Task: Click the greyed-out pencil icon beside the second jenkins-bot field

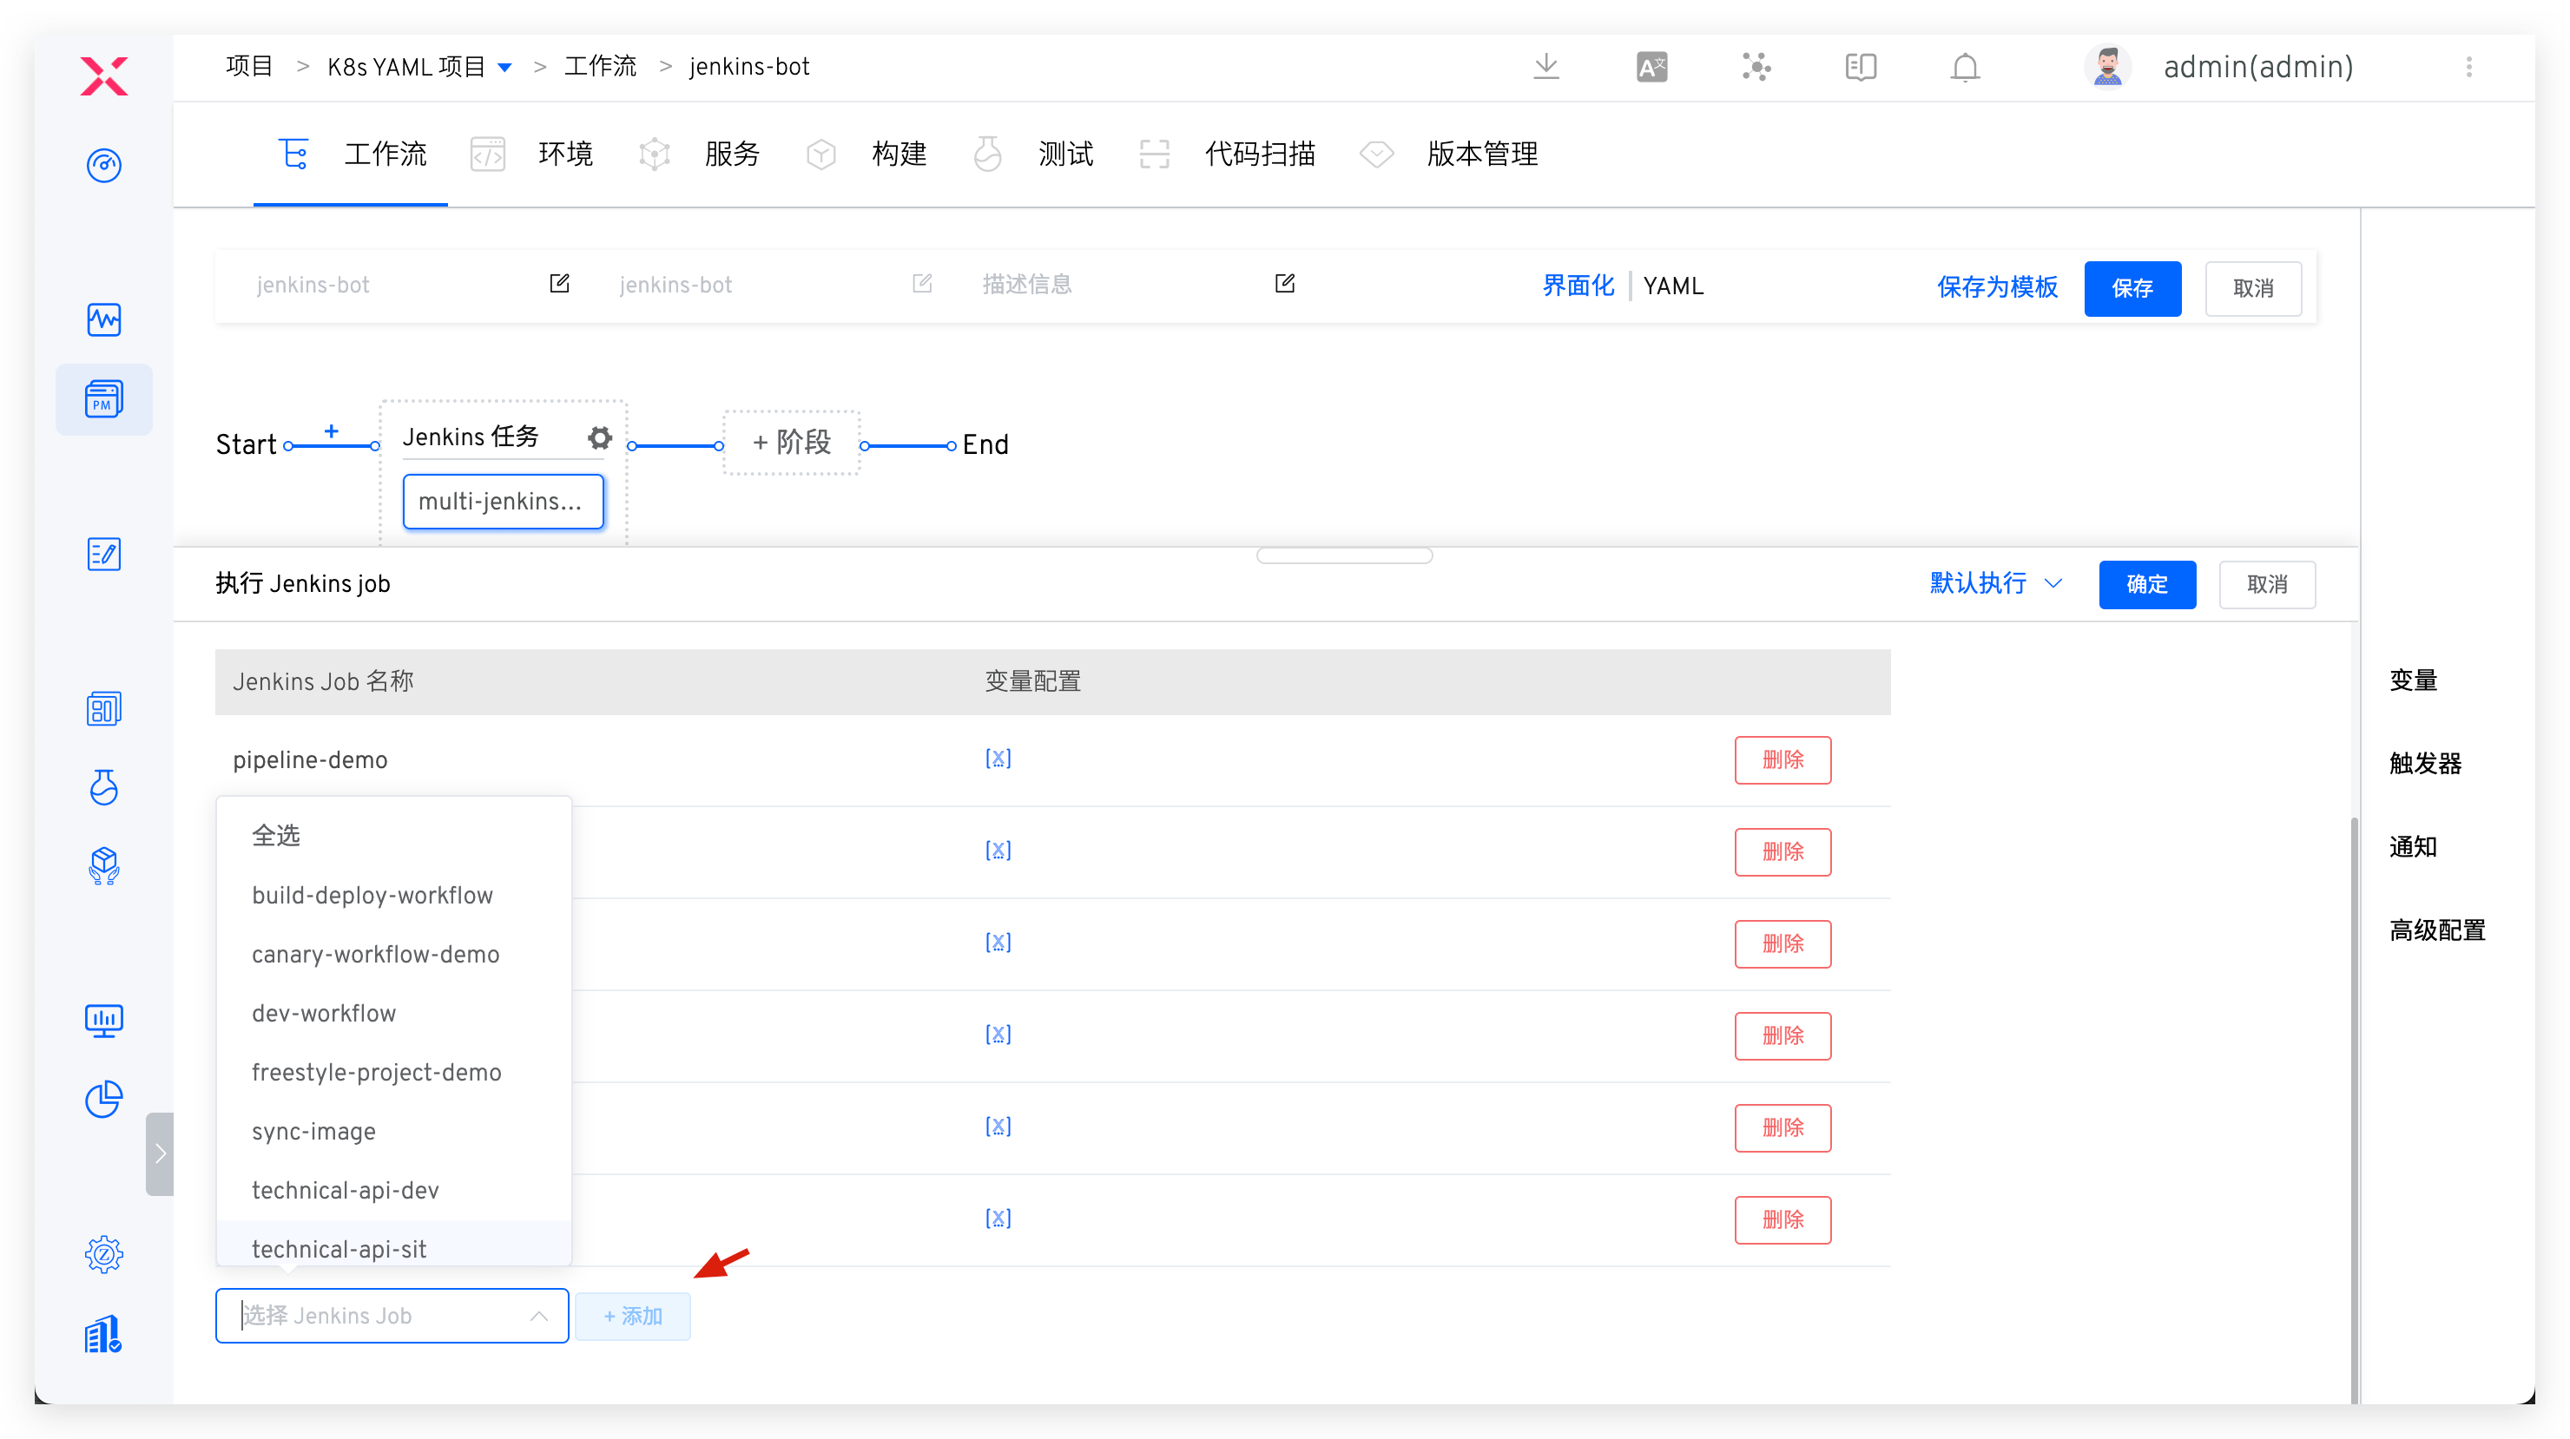Action: (923, 284)
